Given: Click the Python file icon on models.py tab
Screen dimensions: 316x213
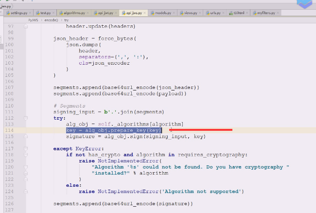Looking at the screenshot, I should tap(152, 13).
